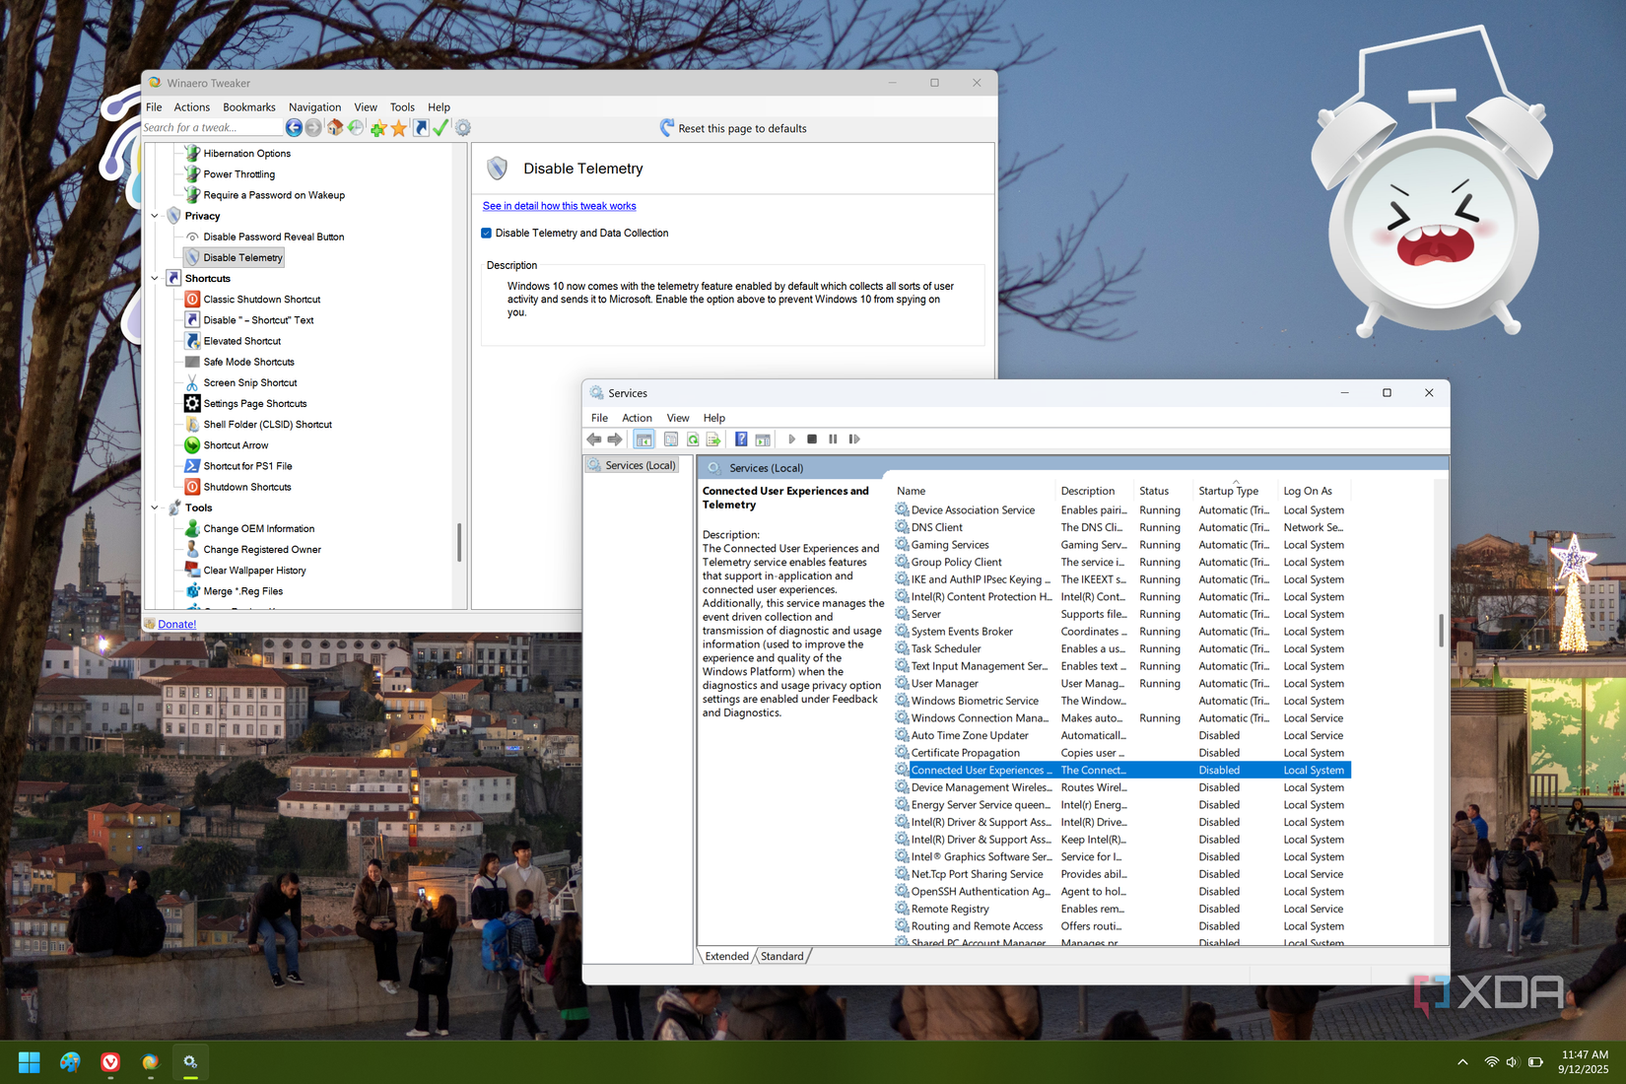The image size is (1626, 1084).
Task: Collapse the Privacy section in the tree
Action: click(155, 216)
